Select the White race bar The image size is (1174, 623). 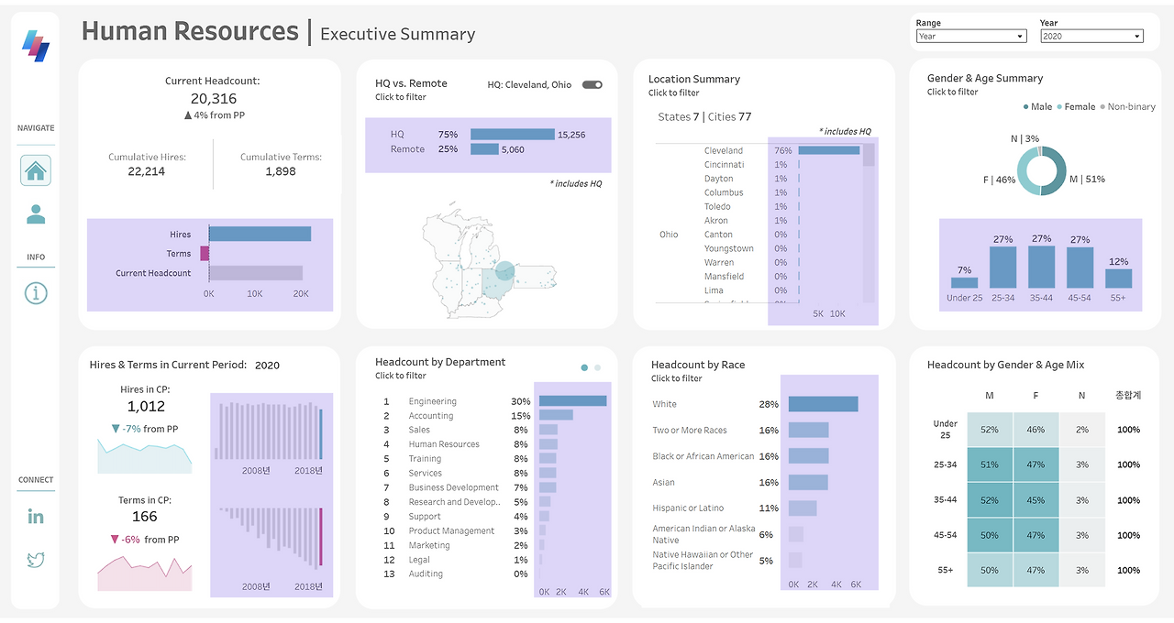tap(823, 404)
